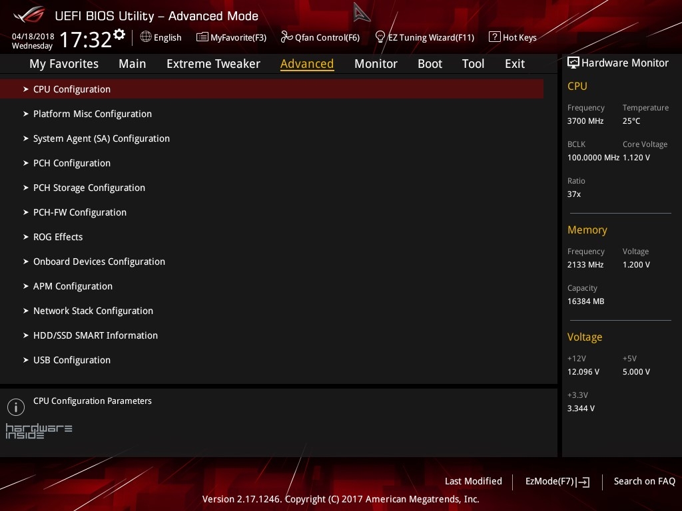
Task: Click the BCLK value 100.0000 MHz
Action: click(593, 157)
